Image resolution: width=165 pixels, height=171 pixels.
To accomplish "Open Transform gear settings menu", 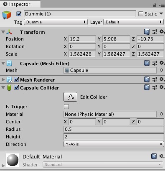I will (162, 32).
